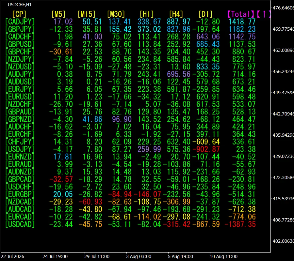Select the [M15] column header
Viewport: 294px width, 261px height.
(x=87, y=14)
